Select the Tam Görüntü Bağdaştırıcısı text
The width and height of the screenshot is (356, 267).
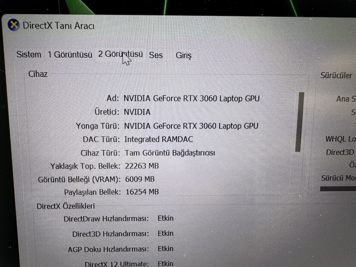point(170,153)
